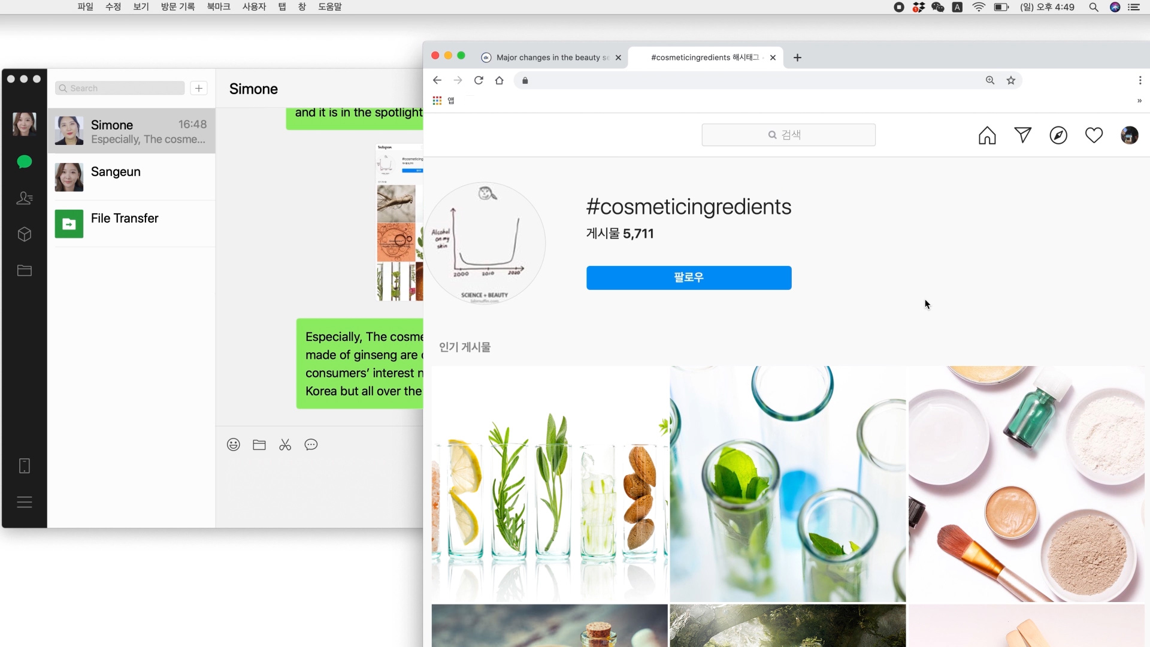Image resolution: width=1150 pixels, height=647 pixels.
Task: Open the Sangeun conversation
Action: 132,177
